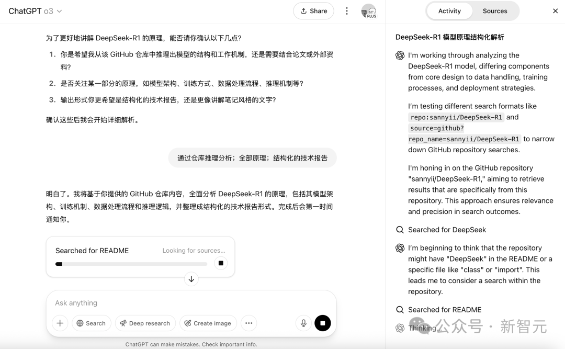Switch to the Activity tab
The image size is (565, 349).
[449, 10]
